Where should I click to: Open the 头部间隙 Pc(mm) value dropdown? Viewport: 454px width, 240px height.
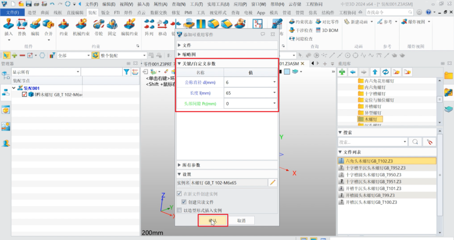(x=275, y=103)
